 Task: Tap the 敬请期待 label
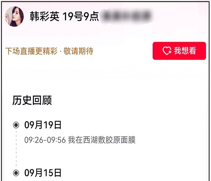78,51
